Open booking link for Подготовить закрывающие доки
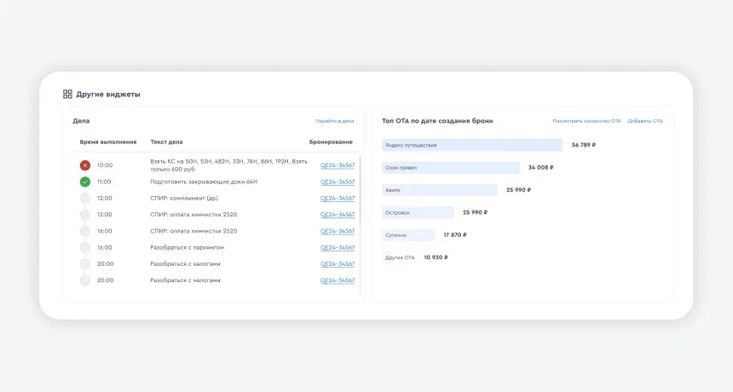Image resolution: width=733 pixels, height=392 pixels. (x=338, y=182)
